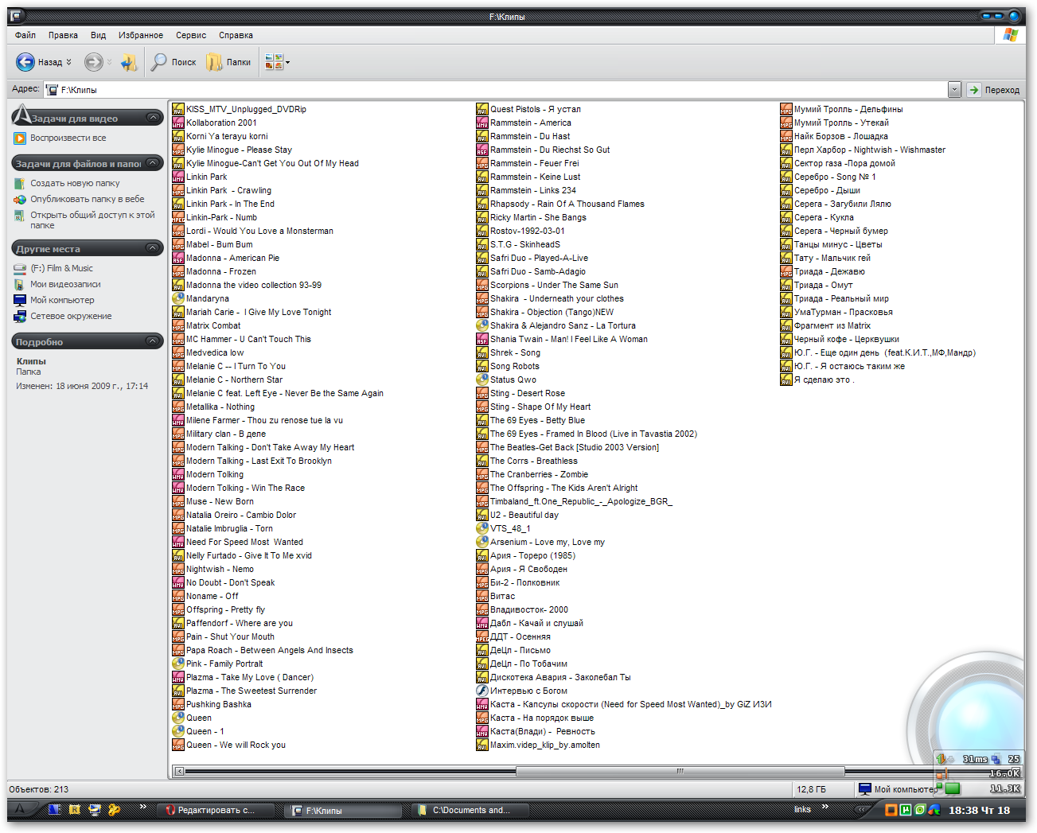Collapse the Задачи для видео panel
Image resolution: width=1037 pixels, height=833 pixels.
(x=154, y=116)
